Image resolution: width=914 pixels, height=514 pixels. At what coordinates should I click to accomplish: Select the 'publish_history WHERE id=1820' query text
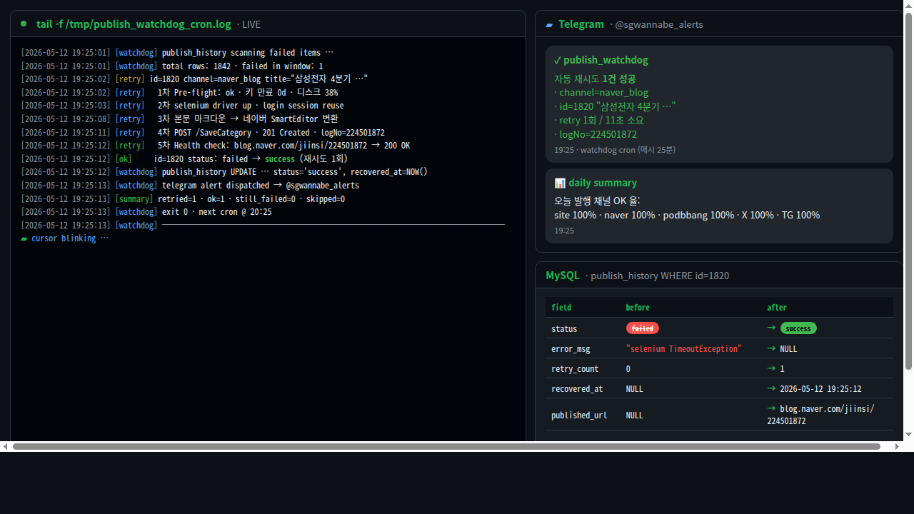click(660, 276)
